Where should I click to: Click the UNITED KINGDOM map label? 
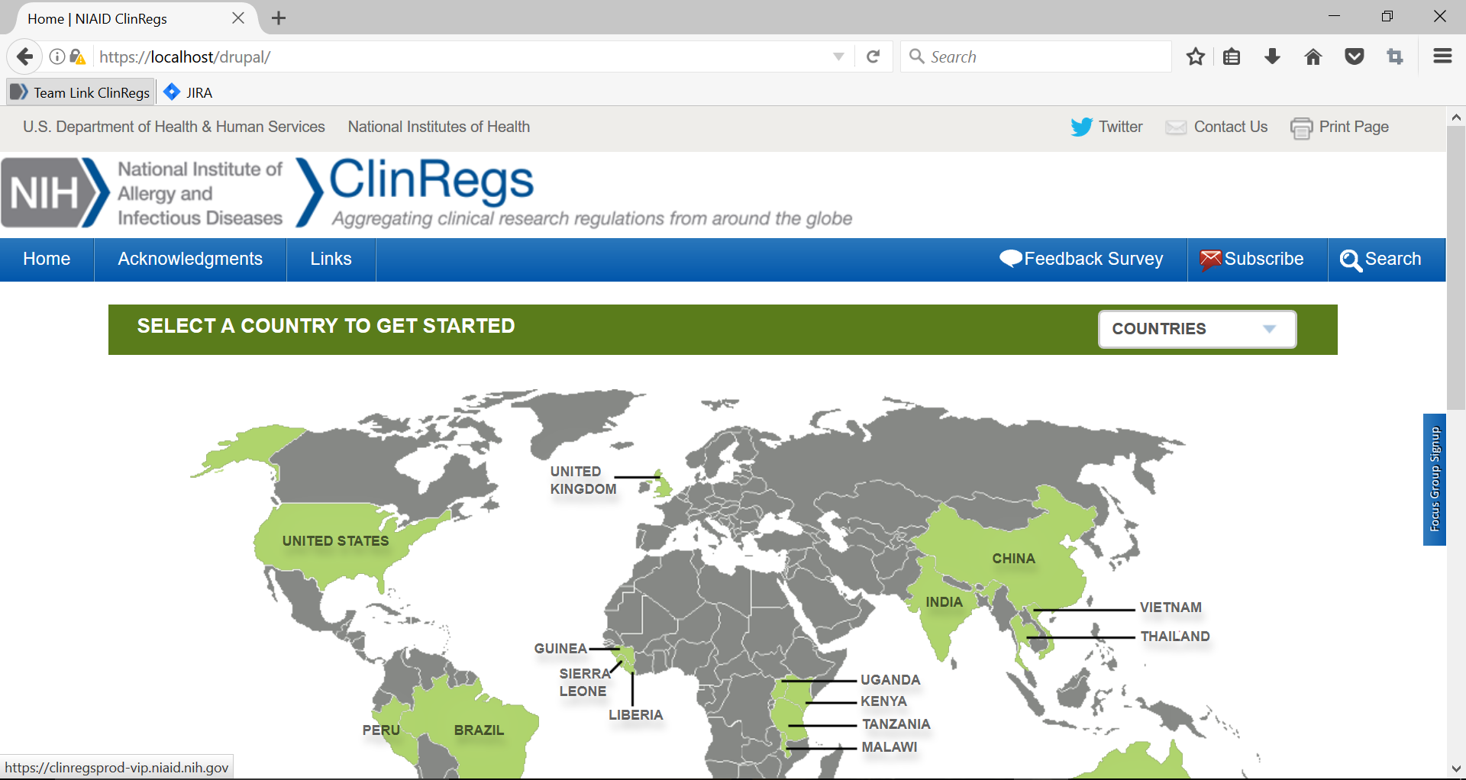pos(583,481)
